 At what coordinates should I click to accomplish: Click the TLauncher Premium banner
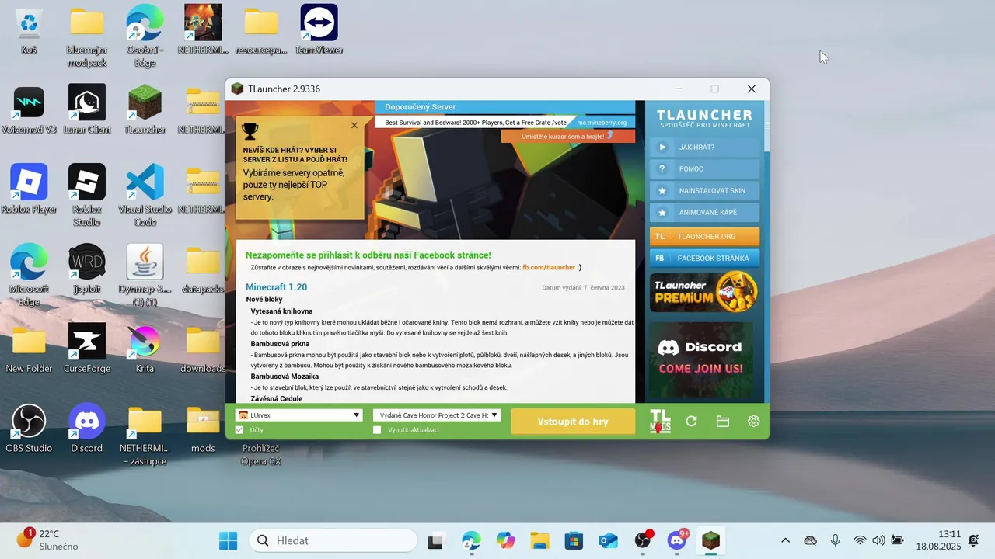[x=703, y=291]
